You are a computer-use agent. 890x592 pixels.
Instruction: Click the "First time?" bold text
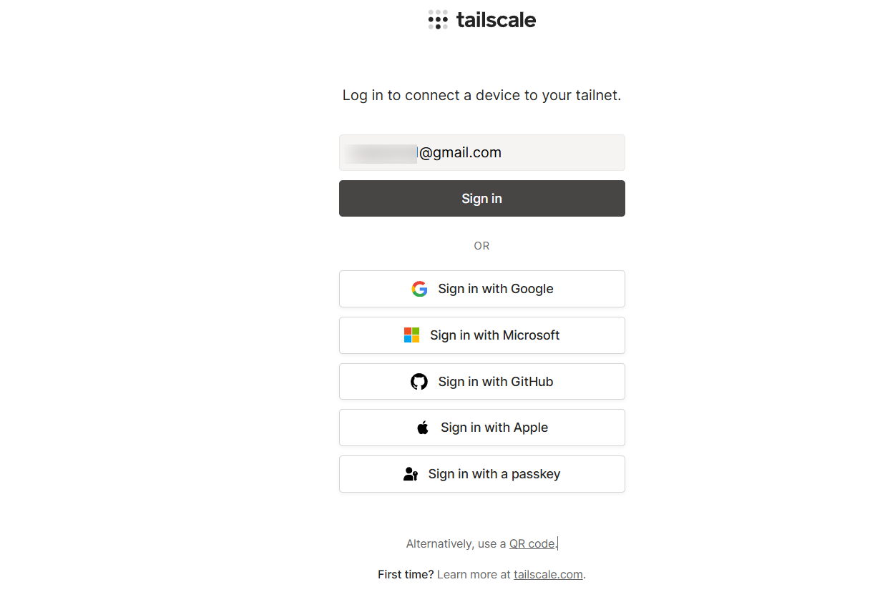point(406,575)
